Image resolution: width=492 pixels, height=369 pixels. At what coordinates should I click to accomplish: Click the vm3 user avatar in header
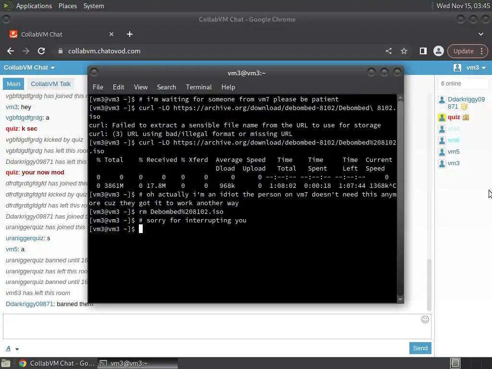point(457,68)
